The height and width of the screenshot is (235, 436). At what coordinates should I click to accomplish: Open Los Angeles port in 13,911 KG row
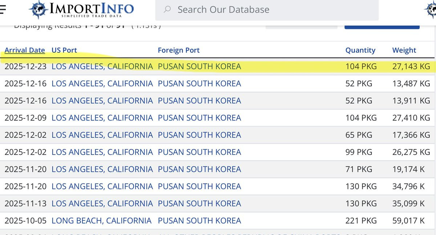click(102, 101)
